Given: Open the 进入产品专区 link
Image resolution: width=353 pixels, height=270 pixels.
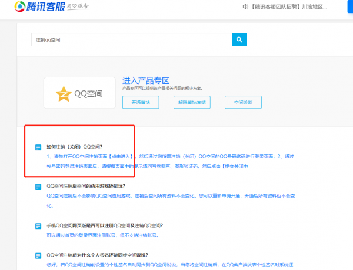Looking at the screenshot, I should [x=146, y=80].
